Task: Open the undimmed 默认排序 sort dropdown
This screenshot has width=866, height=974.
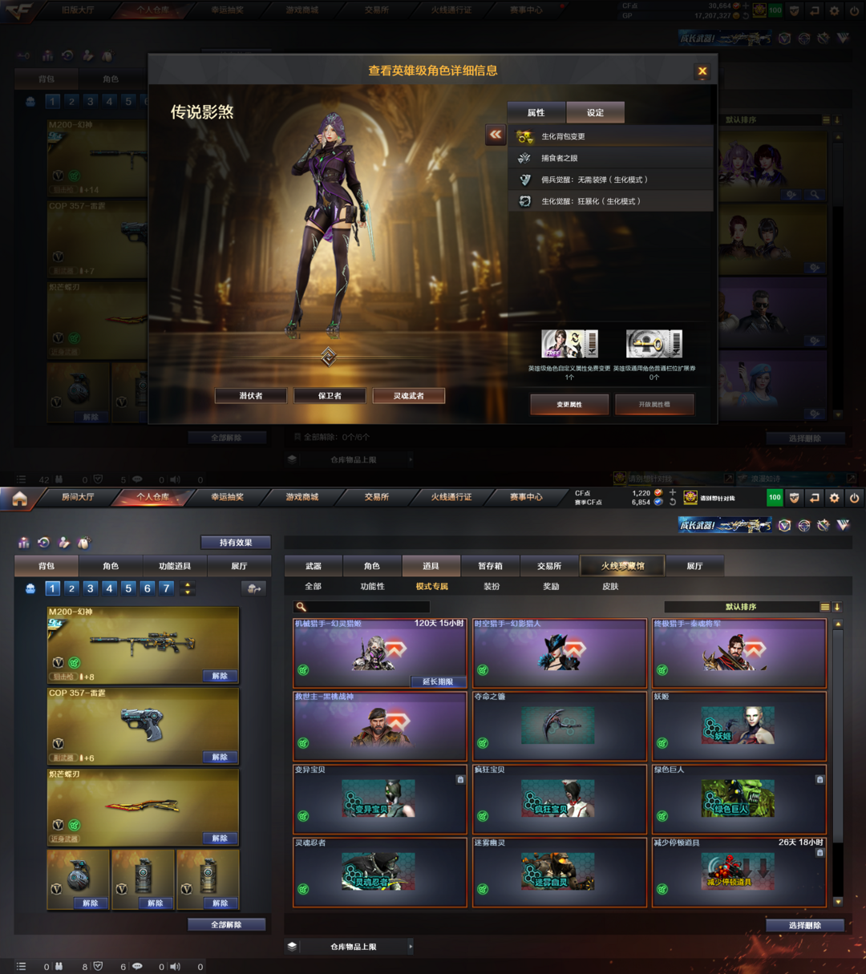Action: click(x=740, y=607)
